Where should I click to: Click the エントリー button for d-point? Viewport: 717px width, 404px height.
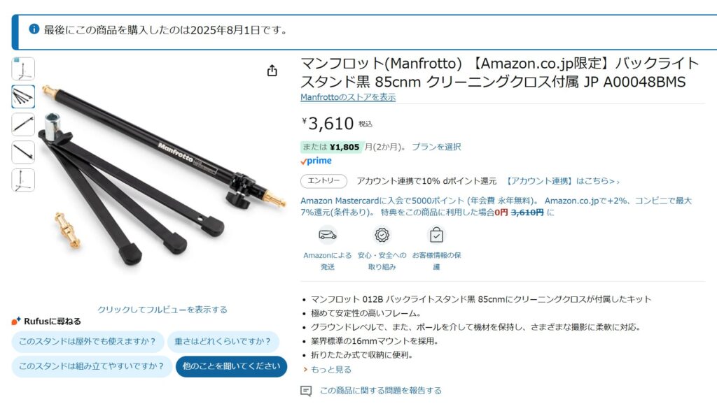click(323, 181)
